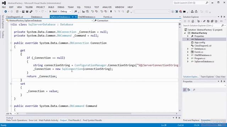The width and height of the screenshot is (227, 127).
Task: Click the Open File toolbar icon
Action: coord(23,11)
